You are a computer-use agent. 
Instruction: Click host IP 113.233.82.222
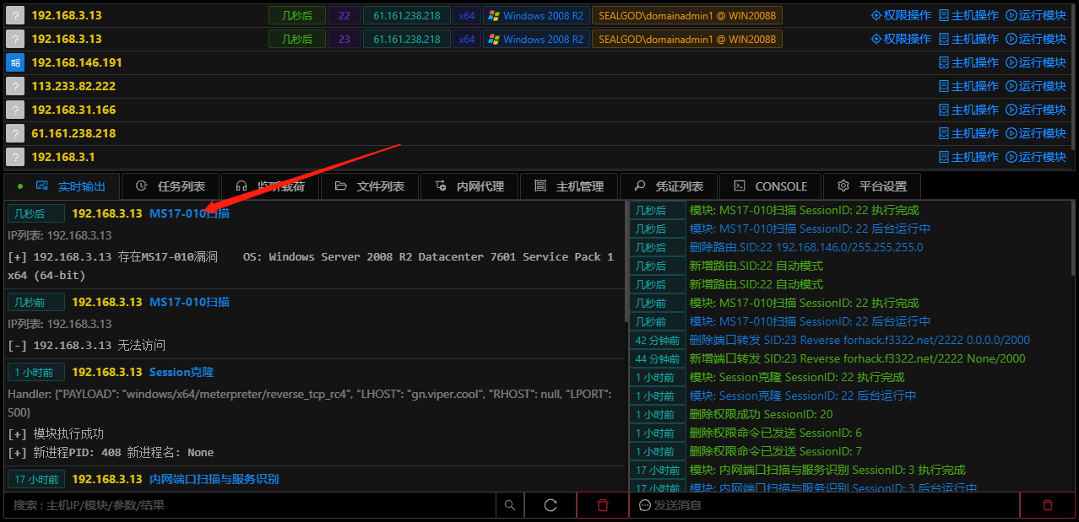point(73,86)
